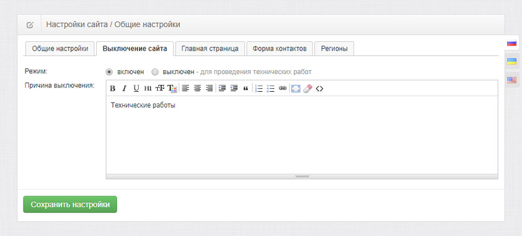Insert a hyperlink with the chain icon
The height and width of the screenshot is (236, 522).
coord(283,88)
